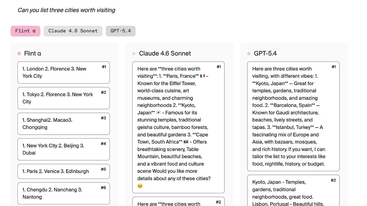
Task: Open GPT-5.4's second response starting Kyoto, Japan - Temples
Action: click(x=293, y=190)
